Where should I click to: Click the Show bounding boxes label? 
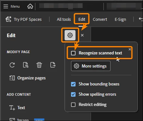pyautogui.click(x=99, y=84)
